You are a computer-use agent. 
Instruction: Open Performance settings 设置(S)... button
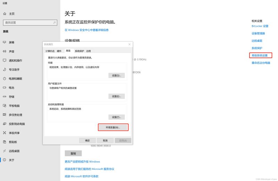pyautogui.click(x=116, y=76)
